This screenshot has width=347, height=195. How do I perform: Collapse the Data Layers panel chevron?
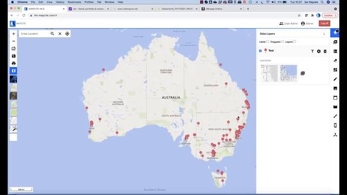click(x=324, y=34)
